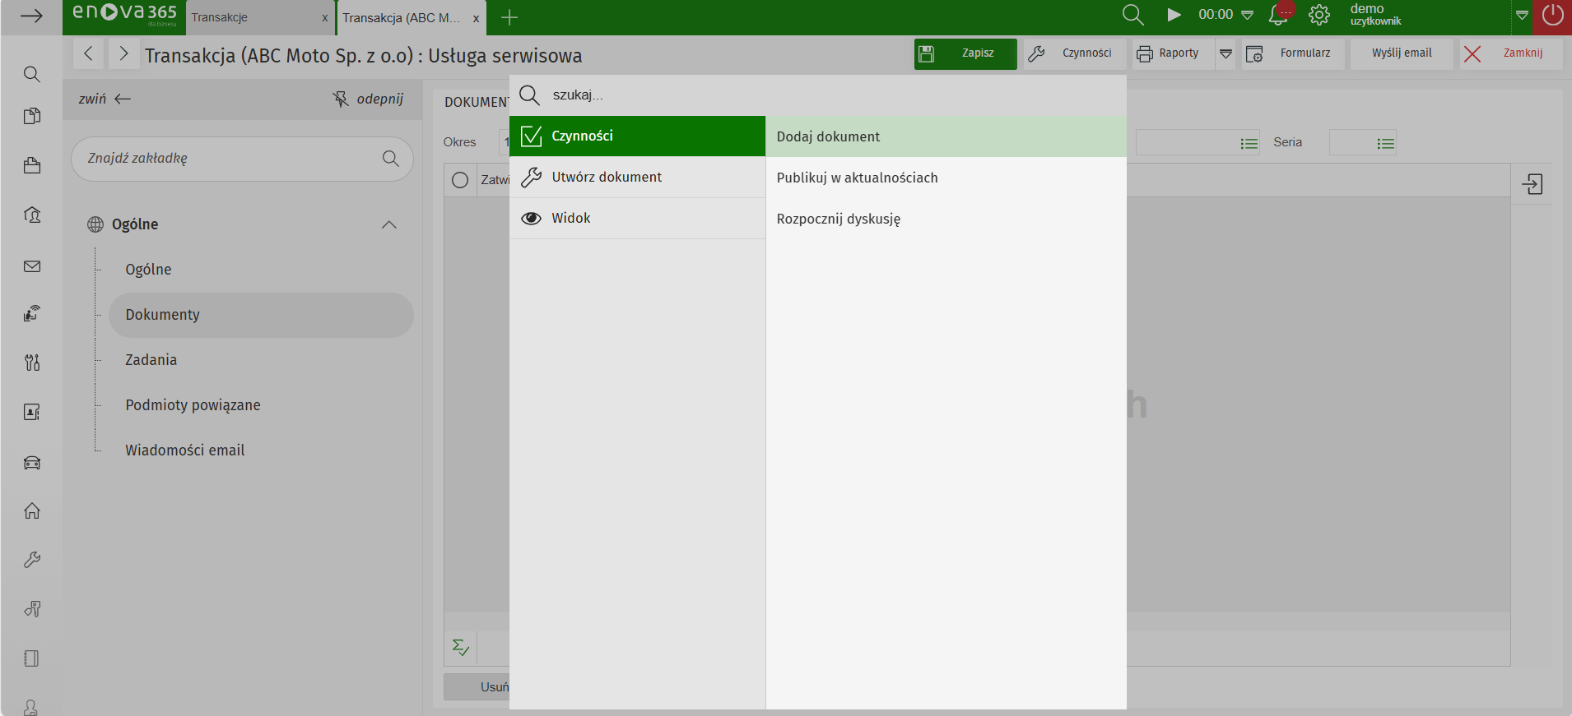Open the Raporty dropdown arrow

click(x=1226, y=53)
